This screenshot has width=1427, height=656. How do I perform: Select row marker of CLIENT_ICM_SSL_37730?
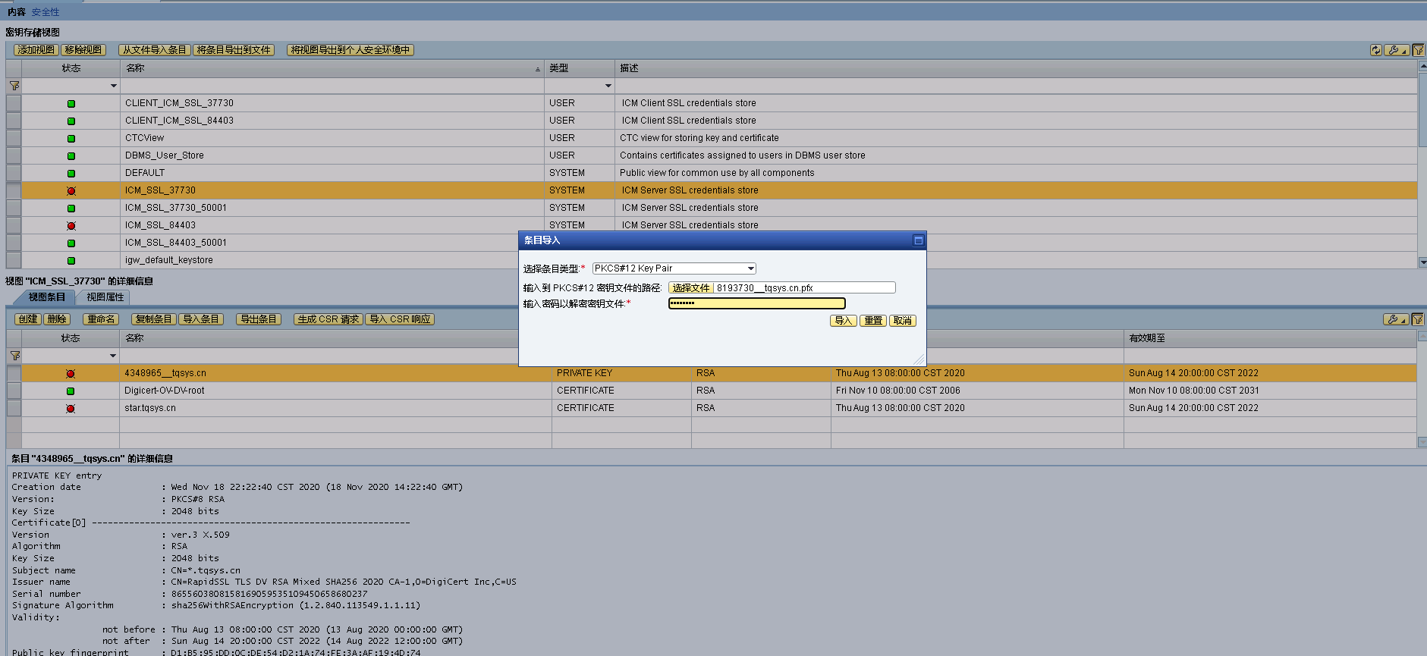coord(14,103)
